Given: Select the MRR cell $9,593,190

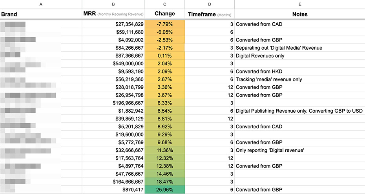Looking at the screenshot, I should pyautogui.click(x=113, y=72).
